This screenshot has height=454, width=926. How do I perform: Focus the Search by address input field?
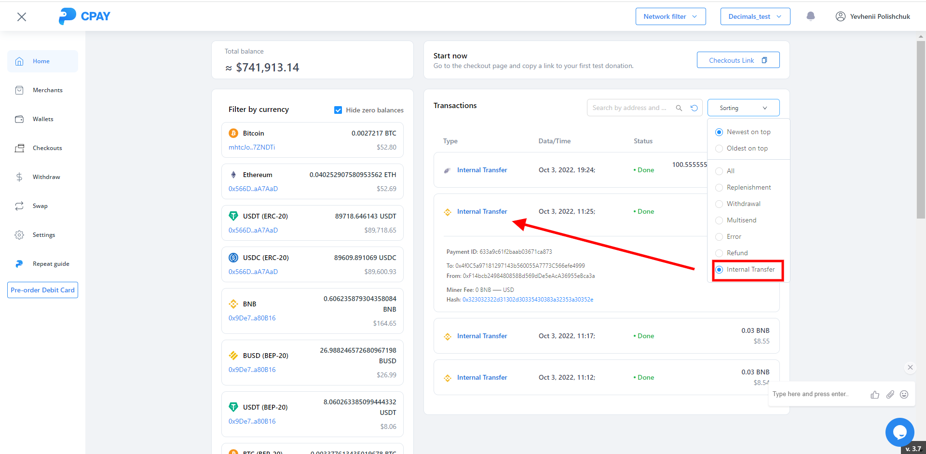(x=629, y=108)
